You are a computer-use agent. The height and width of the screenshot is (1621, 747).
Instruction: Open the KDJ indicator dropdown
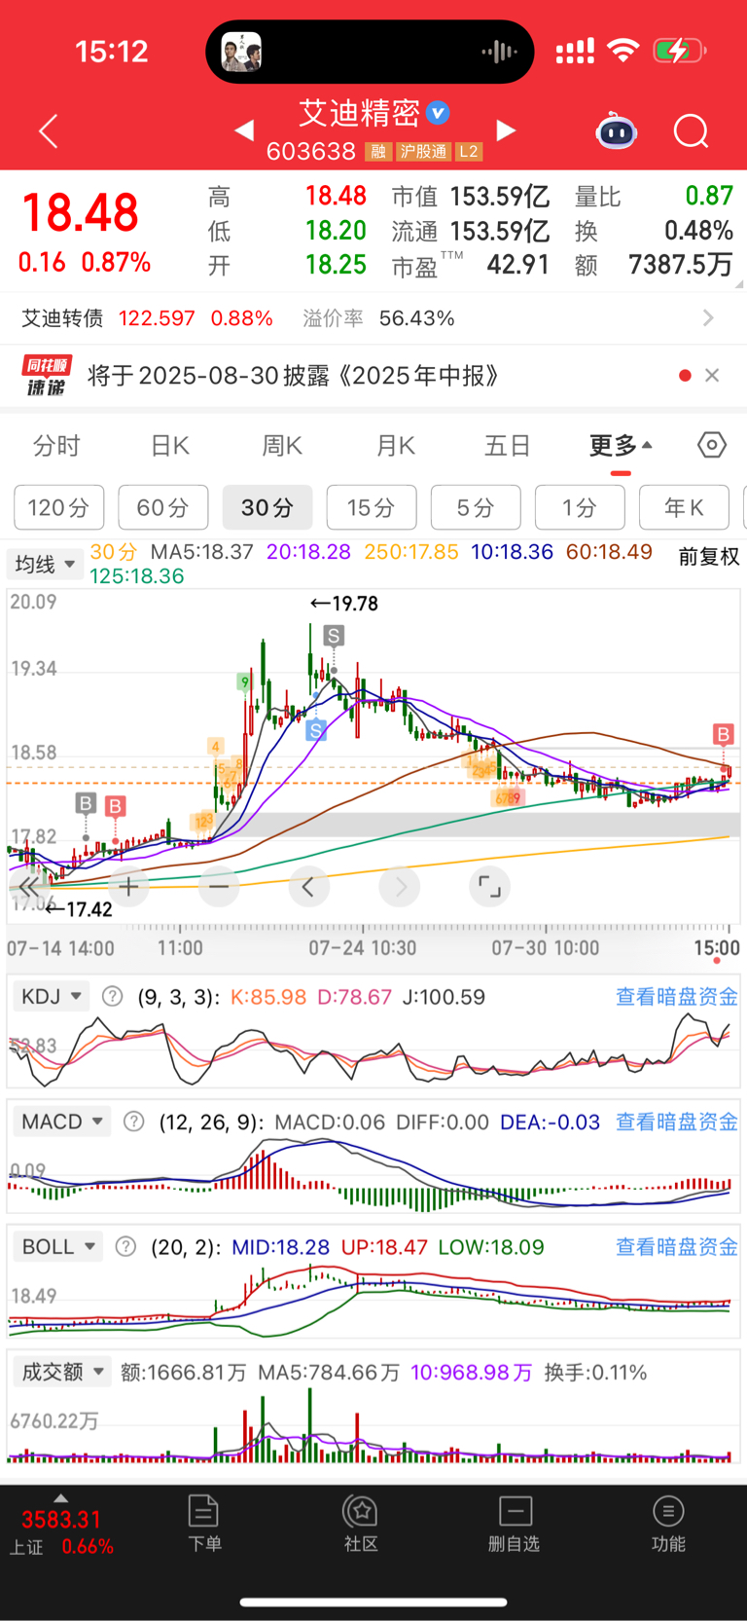click(51, 996)
